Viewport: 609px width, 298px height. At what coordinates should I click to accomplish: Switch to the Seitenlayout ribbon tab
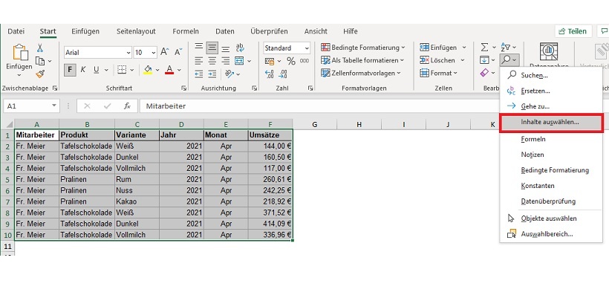pos(134,31)
